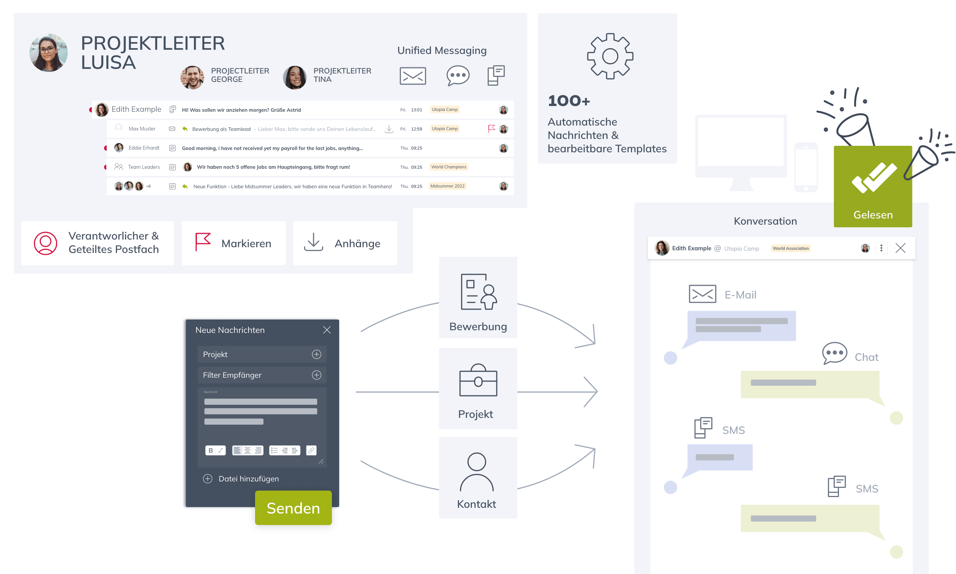Click the E-Mail envelope icon in Konversation
This screenshot has height=574, width=956.
click(702, 294)
